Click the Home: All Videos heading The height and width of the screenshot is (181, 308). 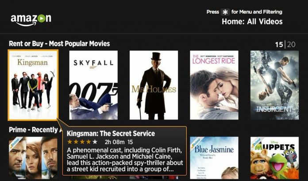[x=252, y=21]
